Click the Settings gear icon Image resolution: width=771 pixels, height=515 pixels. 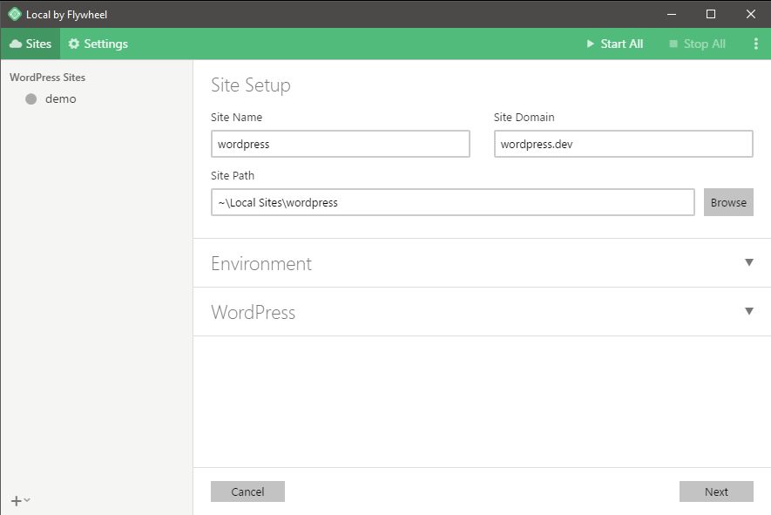click(x=74, y=44)
